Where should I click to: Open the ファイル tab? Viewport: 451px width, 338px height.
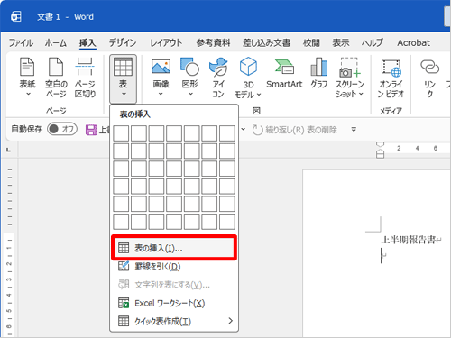click(x=21, y=43)
